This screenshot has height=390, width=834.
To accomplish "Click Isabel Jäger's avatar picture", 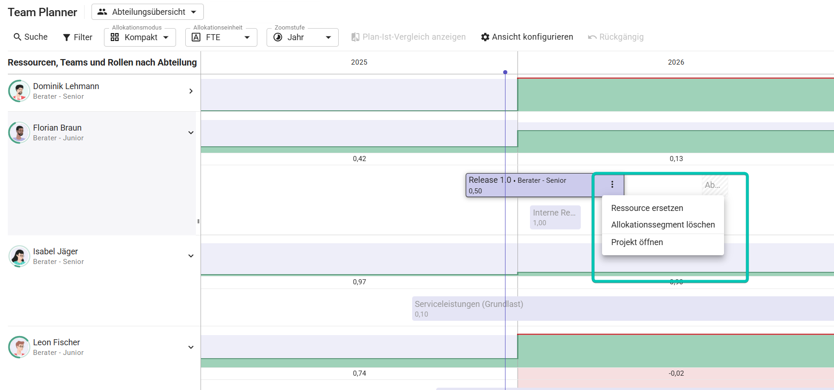I will coord(19,256).
